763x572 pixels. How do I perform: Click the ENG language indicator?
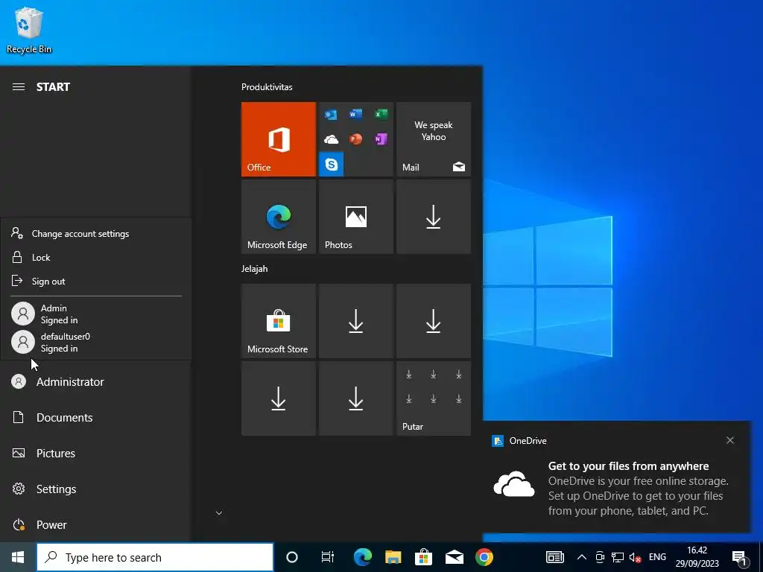657,557
